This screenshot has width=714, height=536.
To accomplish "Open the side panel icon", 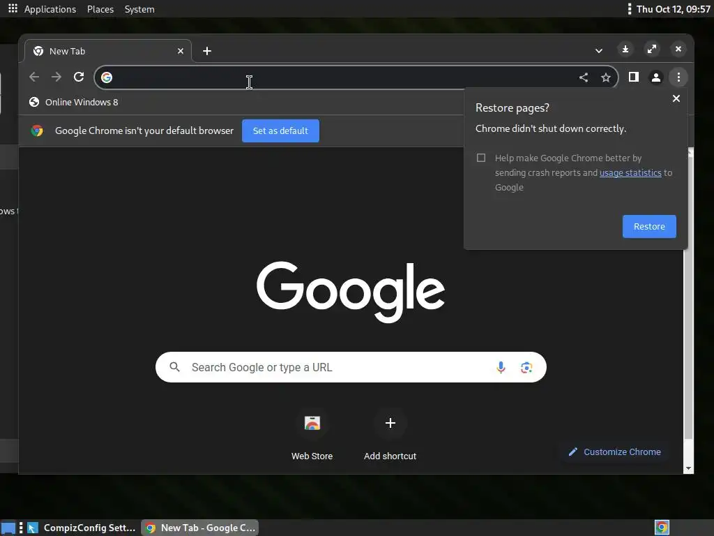I will pyautogui.click(x=633, y=77).
